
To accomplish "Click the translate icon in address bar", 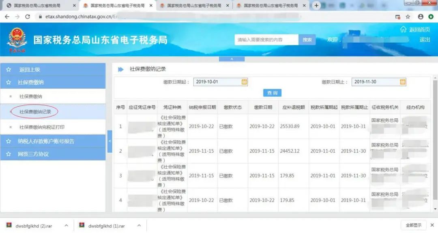I will pyautogui.click(x=398, y=17).
